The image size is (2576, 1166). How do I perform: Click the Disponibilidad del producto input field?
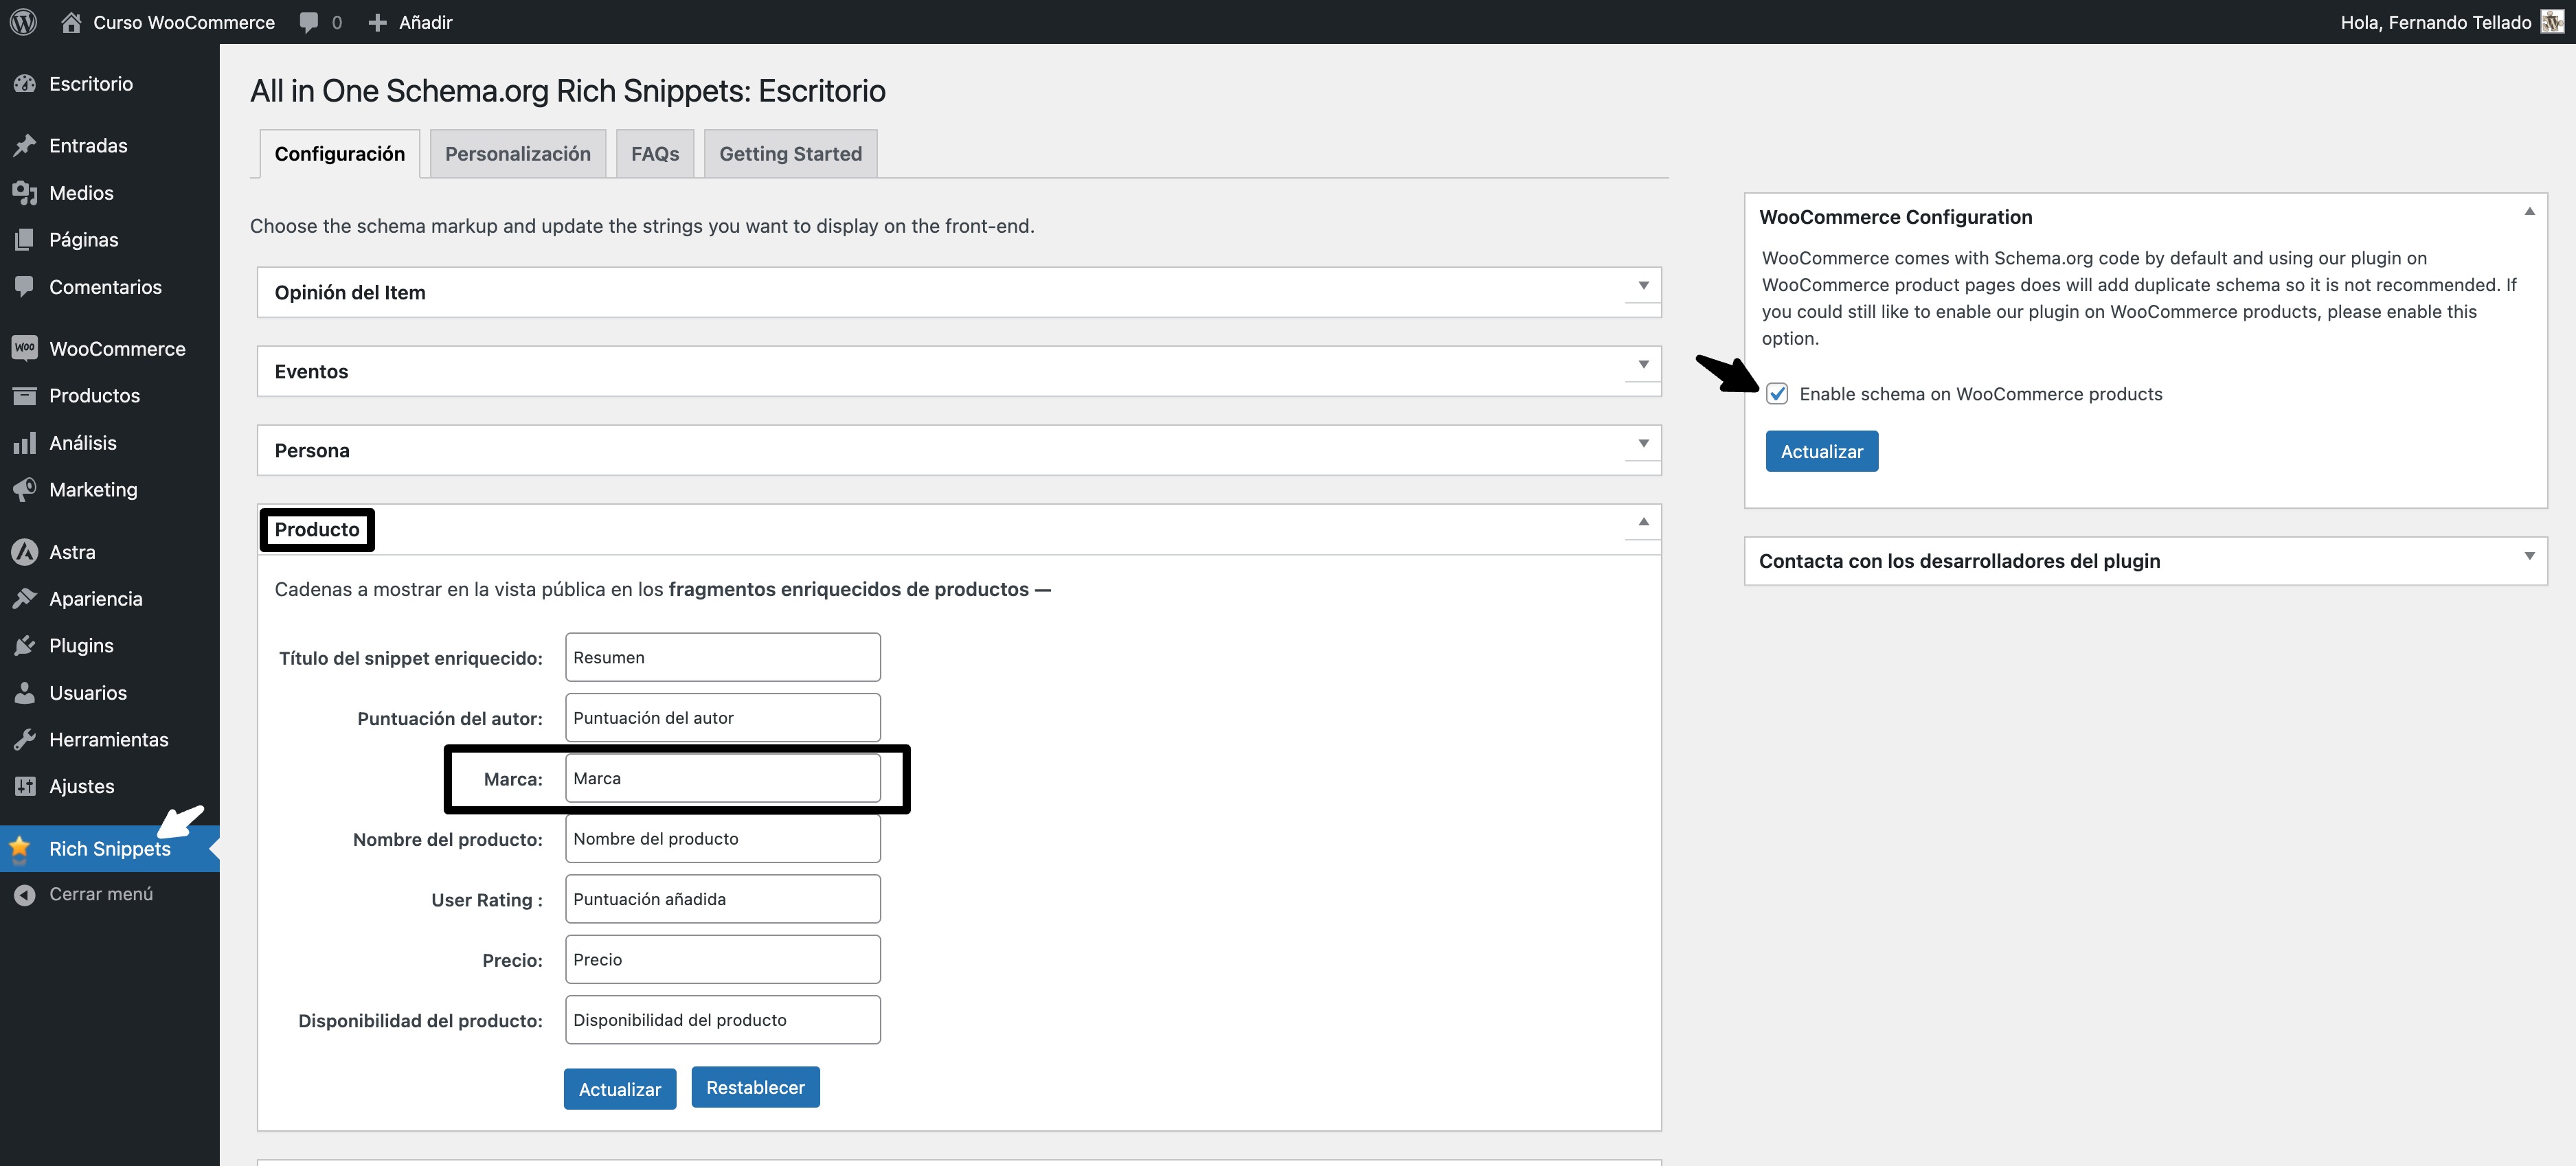pyautogui.click(x=723, y=1020)
